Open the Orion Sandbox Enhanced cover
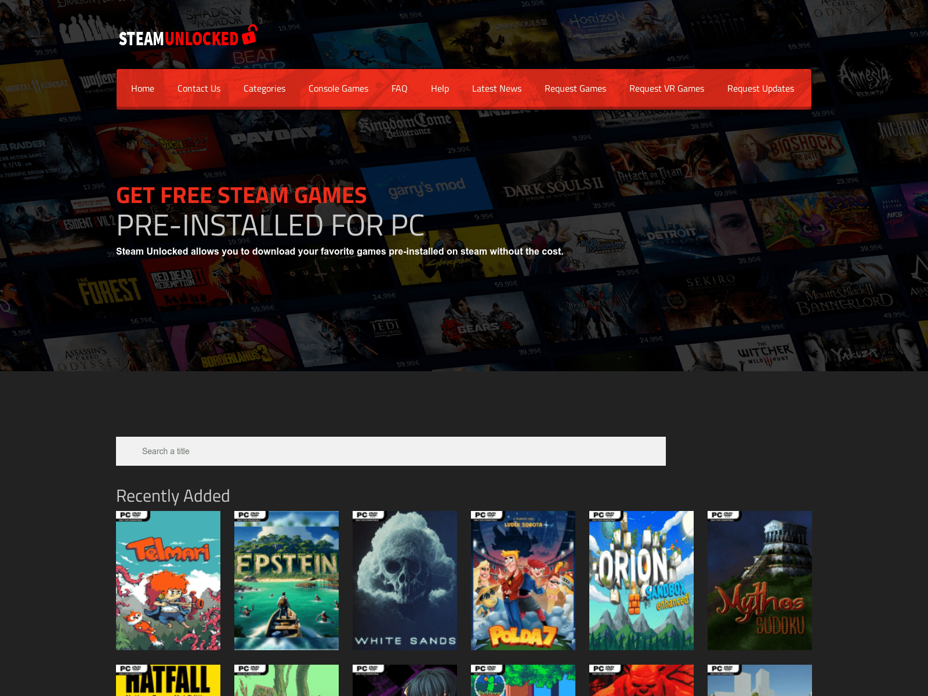928x696 pixels. click(x=641, y=581)
